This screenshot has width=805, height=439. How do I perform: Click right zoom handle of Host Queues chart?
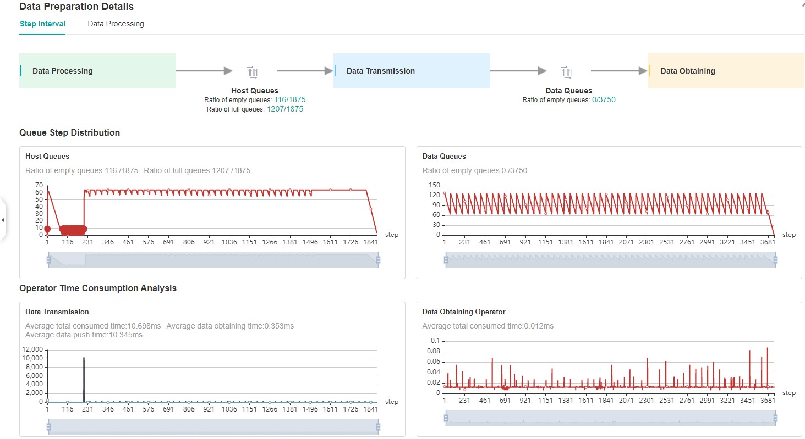coord(377,260)
